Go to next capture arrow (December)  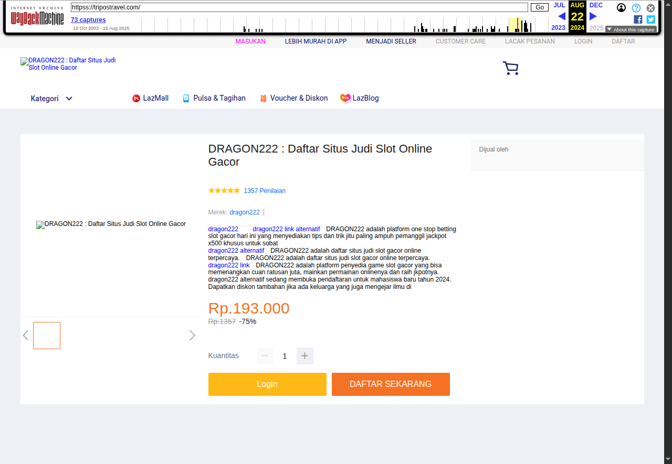[593, 16]
